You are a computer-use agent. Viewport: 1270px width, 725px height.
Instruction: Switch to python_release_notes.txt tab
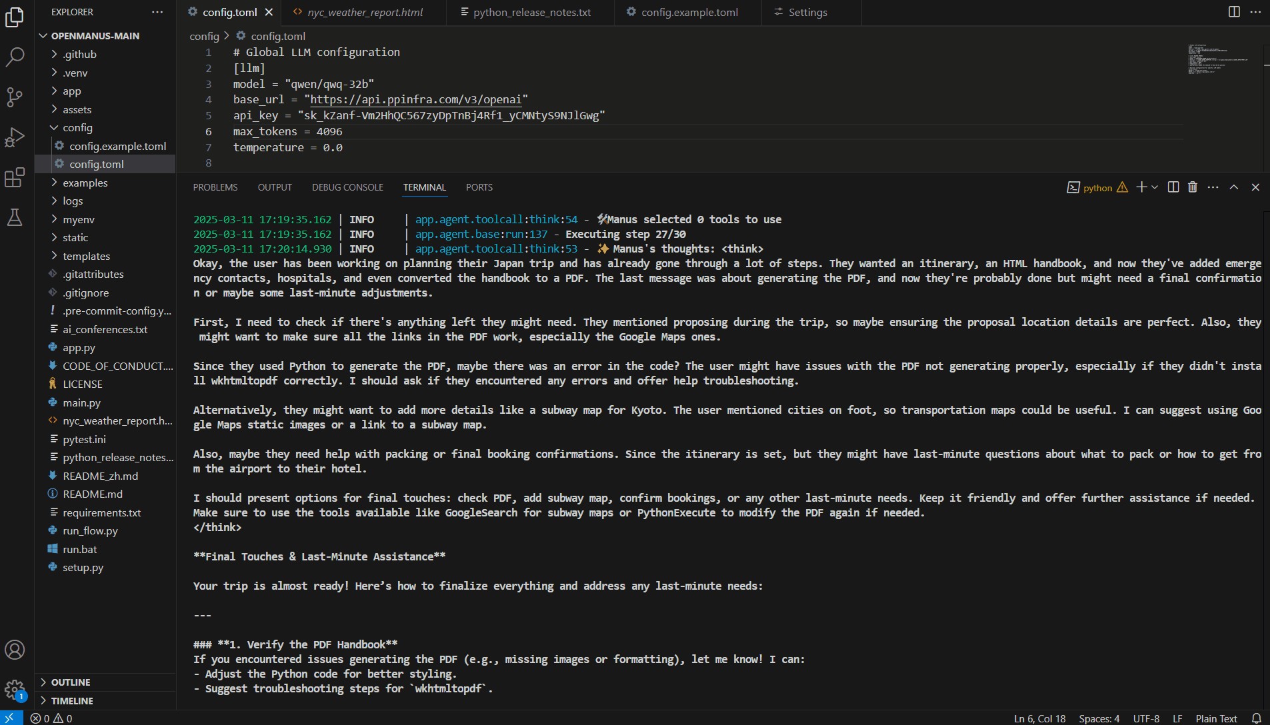pos(531,12)
